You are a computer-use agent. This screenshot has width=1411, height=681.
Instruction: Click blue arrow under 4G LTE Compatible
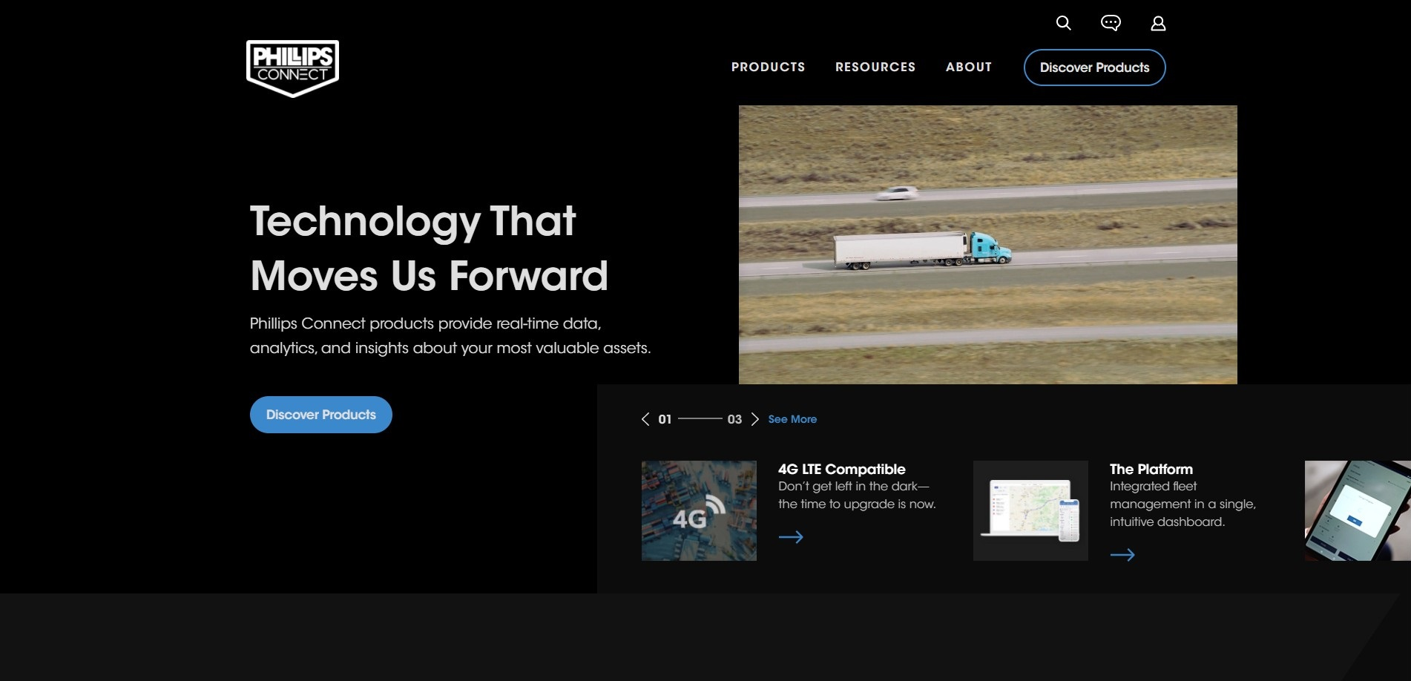click(x=791, y=537)
